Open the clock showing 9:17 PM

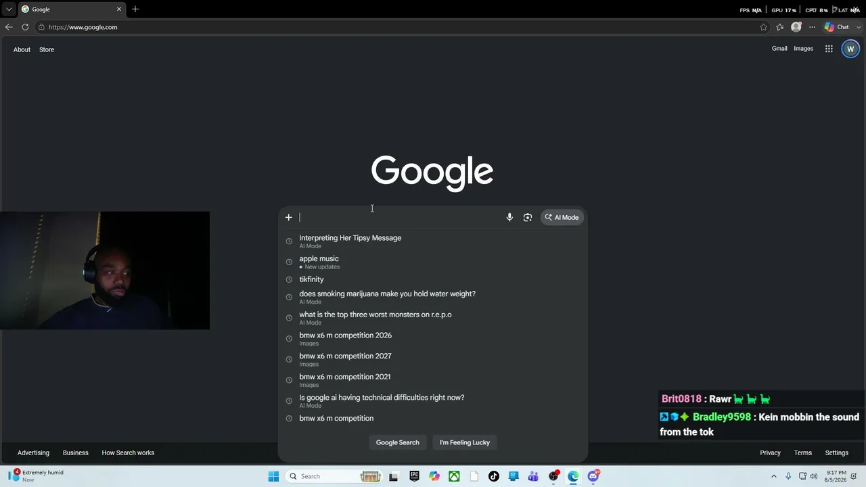coord(836,476)
